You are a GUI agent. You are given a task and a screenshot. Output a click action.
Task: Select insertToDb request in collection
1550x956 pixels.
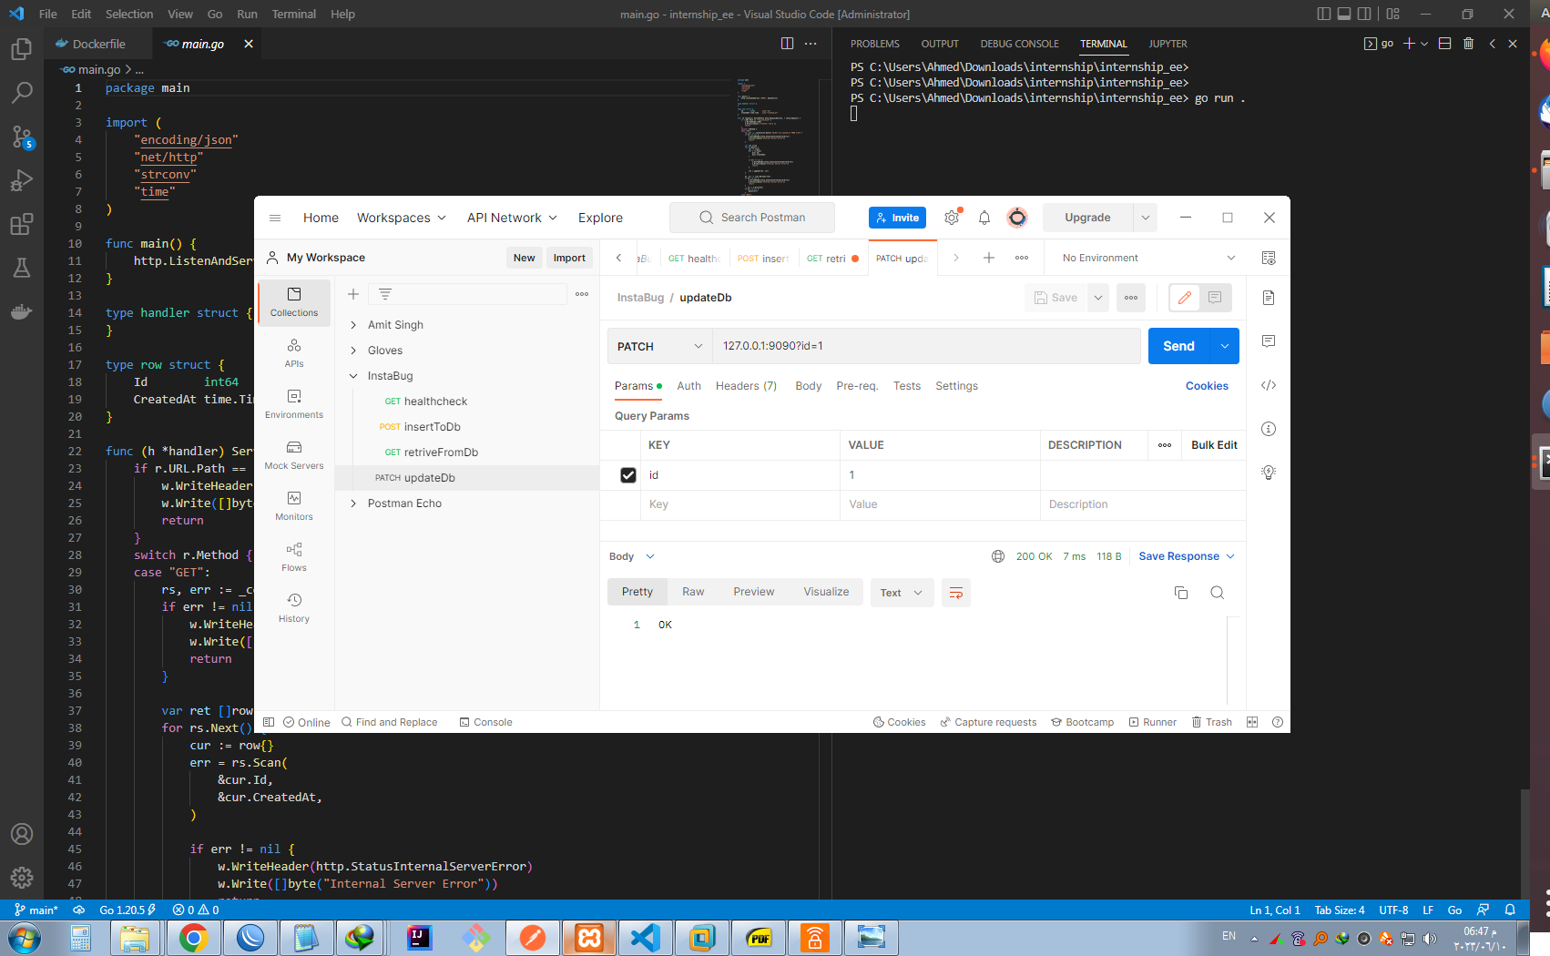click(x=432, y=427)
